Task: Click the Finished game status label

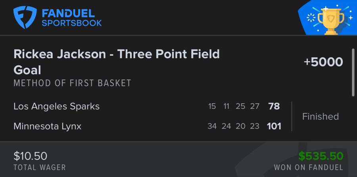Action: [x=321, y=117]
